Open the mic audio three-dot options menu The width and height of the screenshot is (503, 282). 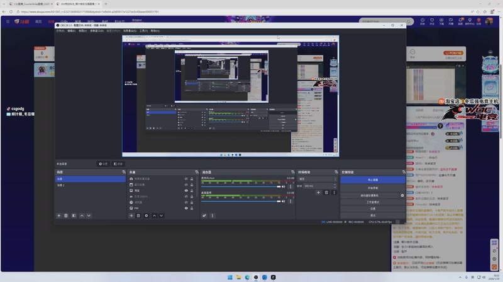pyautogui.click(x=290, y=186)
